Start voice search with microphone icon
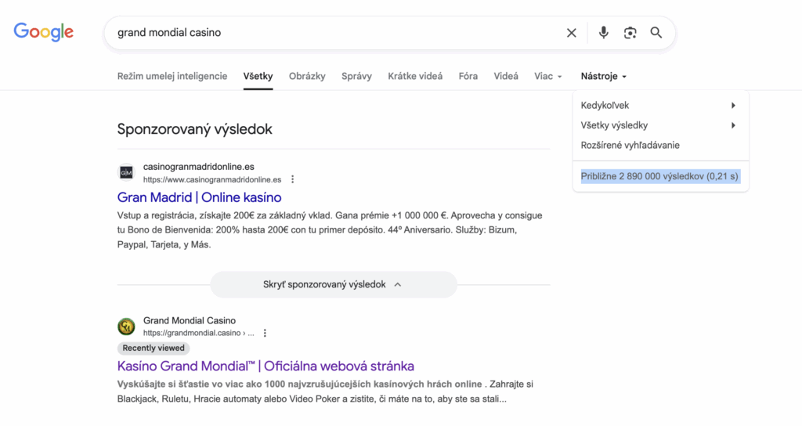The image size is (802, 426). click(x=603, y=33)
